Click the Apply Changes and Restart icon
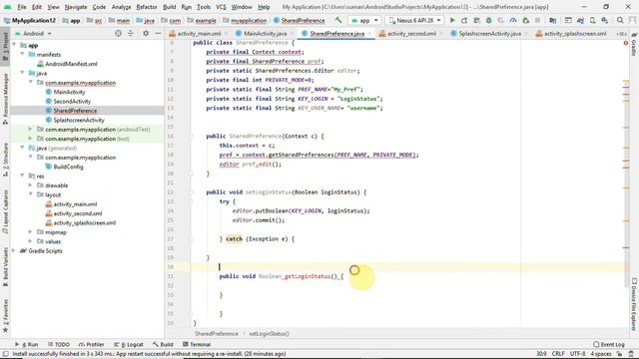 tap(464, 20)
